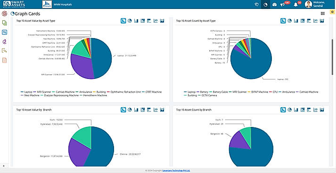Toggle CCTV Camera legend entry
This screenshot has width=336, height=173.
pos(207,95)
